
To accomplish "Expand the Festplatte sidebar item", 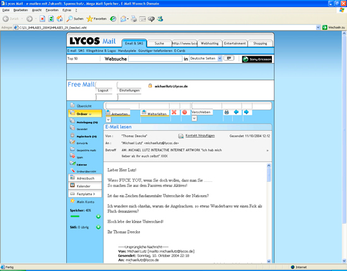I will point(85,194).
